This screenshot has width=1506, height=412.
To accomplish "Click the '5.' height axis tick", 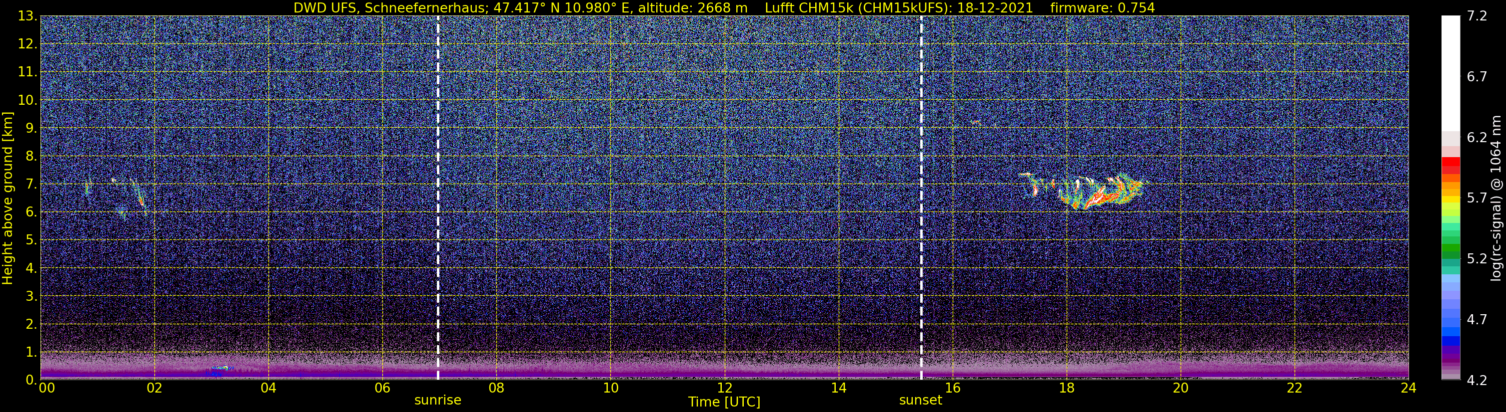I will (31, 240).
